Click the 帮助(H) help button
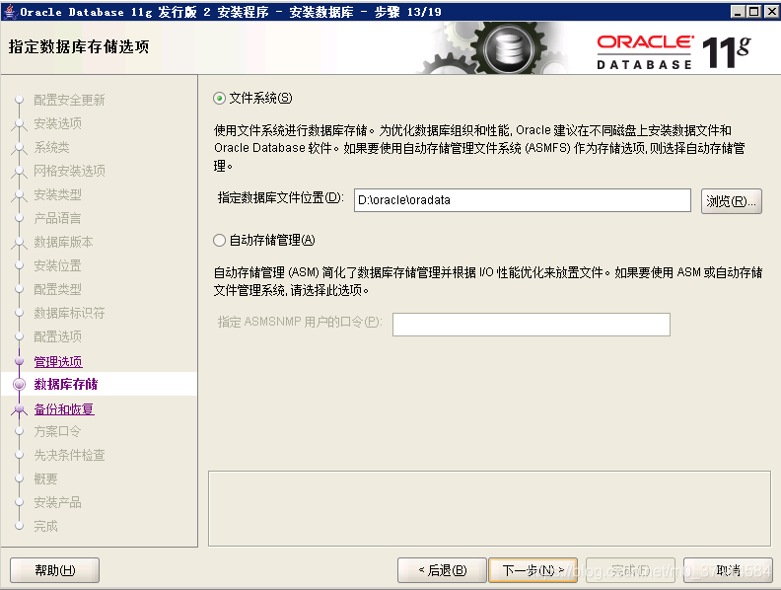 pyautogui.click(x=55, y=570)
